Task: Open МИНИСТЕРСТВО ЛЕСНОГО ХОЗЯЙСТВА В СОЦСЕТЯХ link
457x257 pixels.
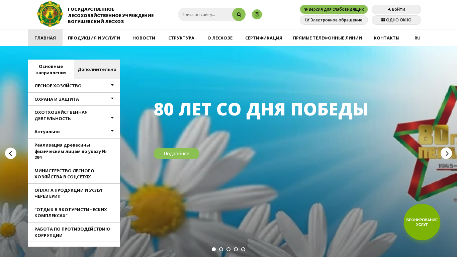Action: pos(74,174)
